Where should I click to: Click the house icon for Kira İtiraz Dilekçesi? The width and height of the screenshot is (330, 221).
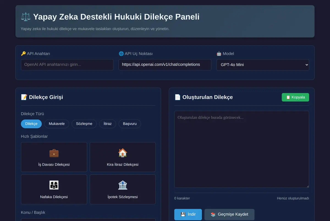click(123, 153)
